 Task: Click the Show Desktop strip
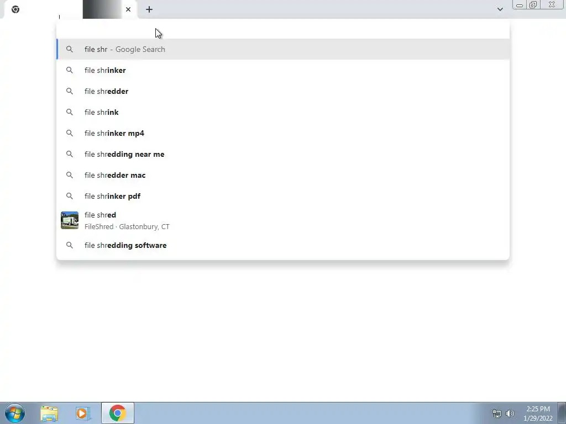[562, 413]
